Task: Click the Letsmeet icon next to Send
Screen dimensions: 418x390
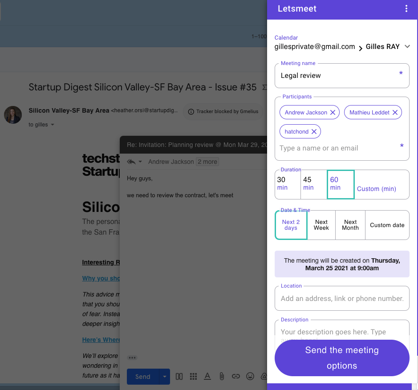Action: pos(179,377)
